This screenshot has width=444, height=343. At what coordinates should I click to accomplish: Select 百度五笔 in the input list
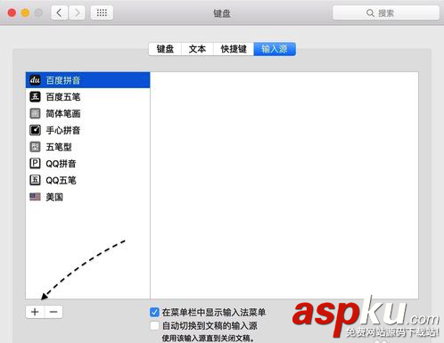(x=88, y=97)
